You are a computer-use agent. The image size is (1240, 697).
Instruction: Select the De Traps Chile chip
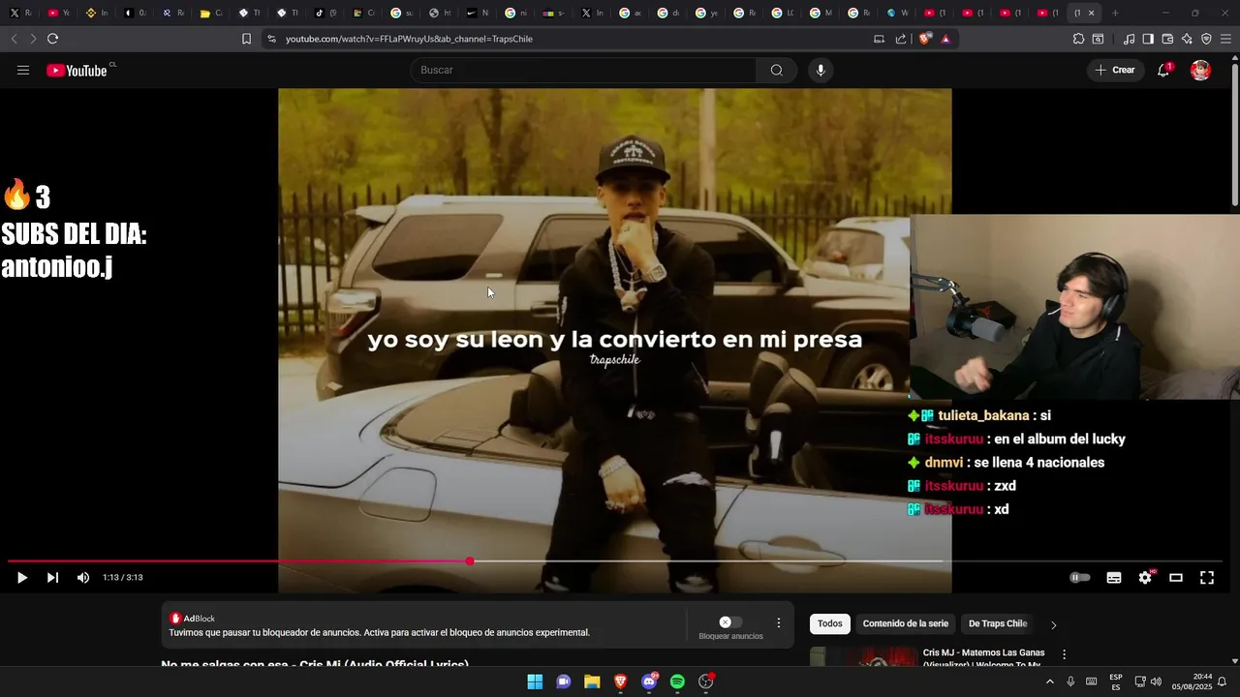(998, 624)
